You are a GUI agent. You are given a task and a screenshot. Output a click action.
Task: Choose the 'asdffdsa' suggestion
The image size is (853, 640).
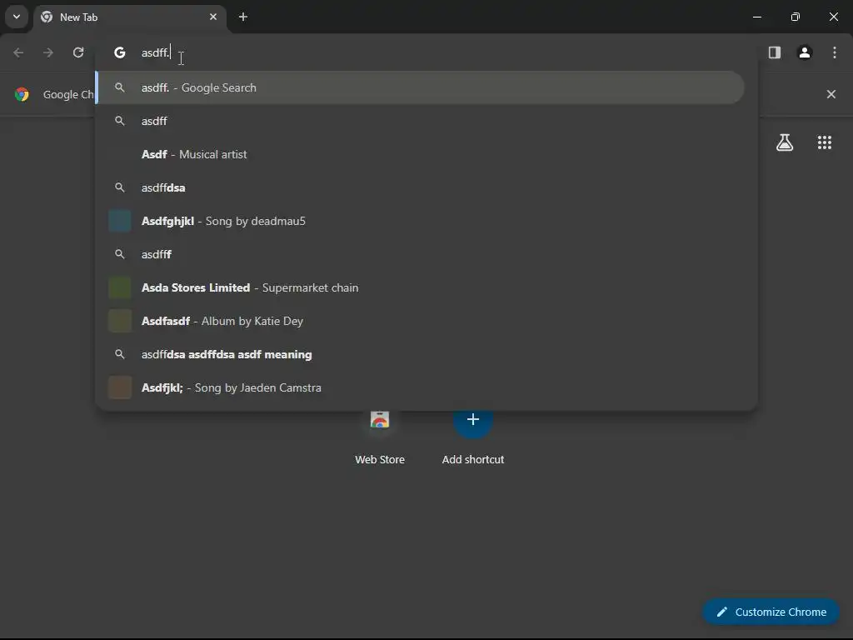[x=421, y=187]
